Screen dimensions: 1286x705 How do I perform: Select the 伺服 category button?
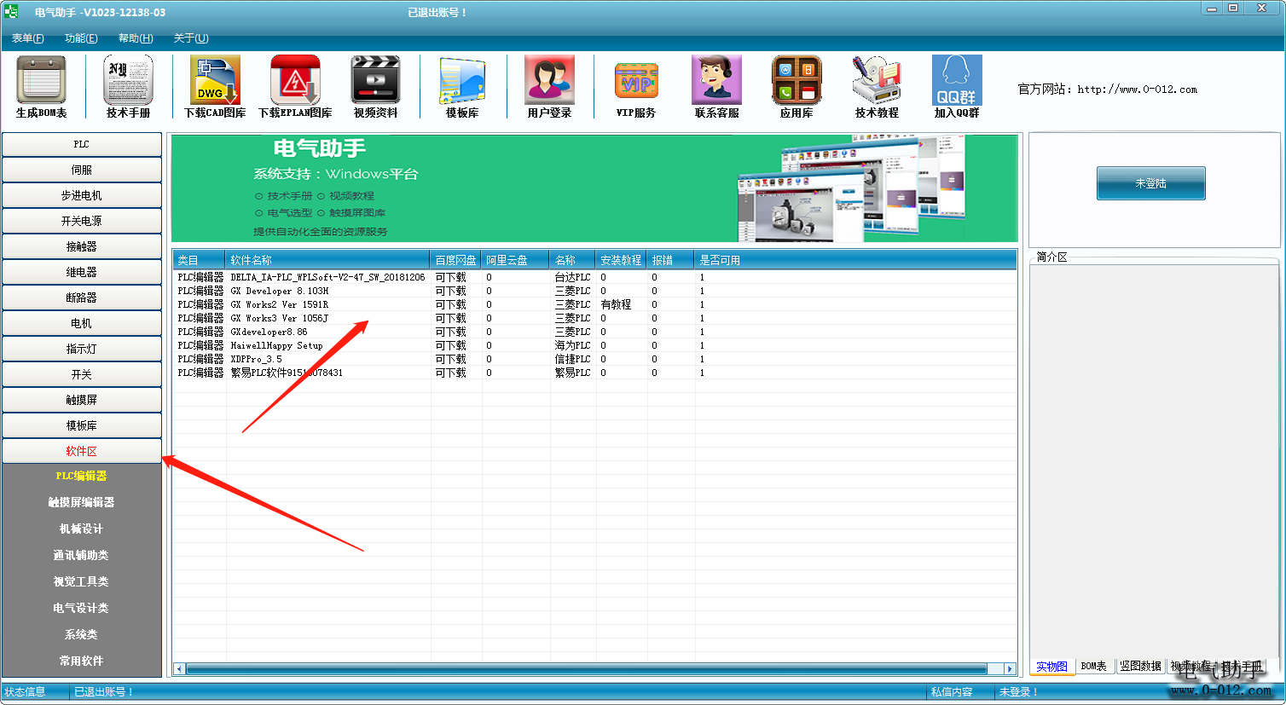coord(81,170)
